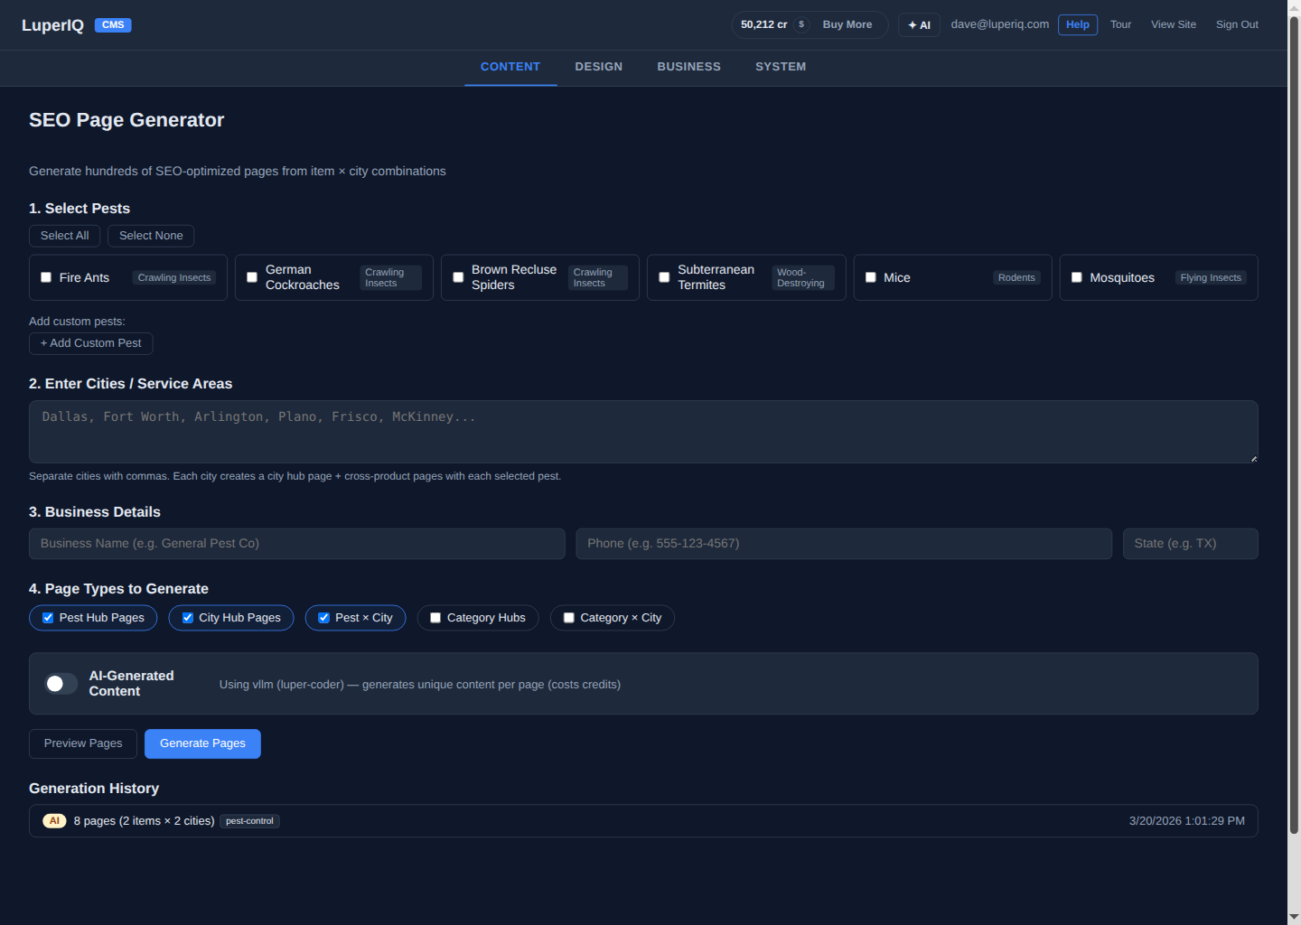Viewport: 1301px width, 925px height.
Task: Enable the Category Hubs page type
Action: (x=435, y=617)
